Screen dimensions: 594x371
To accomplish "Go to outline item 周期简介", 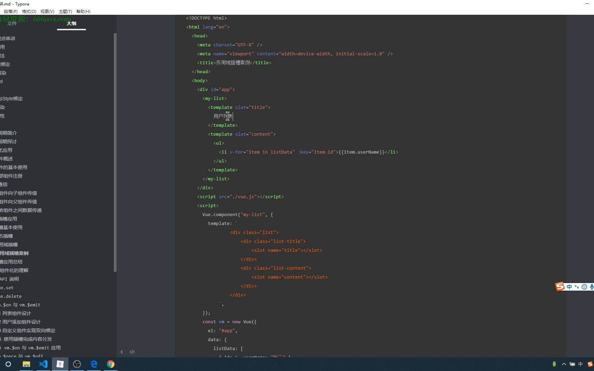I will click(x=8, y=133).
